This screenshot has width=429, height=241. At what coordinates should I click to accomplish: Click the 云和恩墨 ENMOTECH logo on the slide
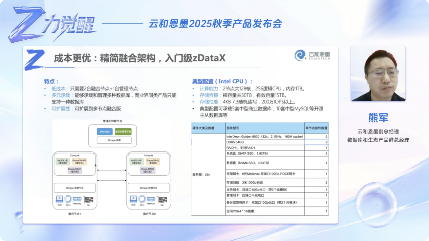pyautogui.click(x=312, y=55)
